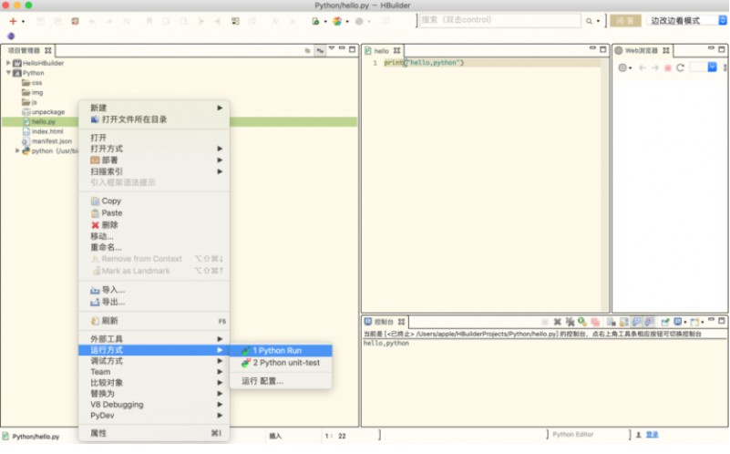Click the refresh icon in Web browser panel
This screenshot has height=454, width=730.
click(x=680, y=68)
